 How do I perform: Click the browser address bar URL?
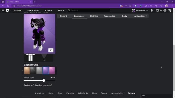coord(29,6)
